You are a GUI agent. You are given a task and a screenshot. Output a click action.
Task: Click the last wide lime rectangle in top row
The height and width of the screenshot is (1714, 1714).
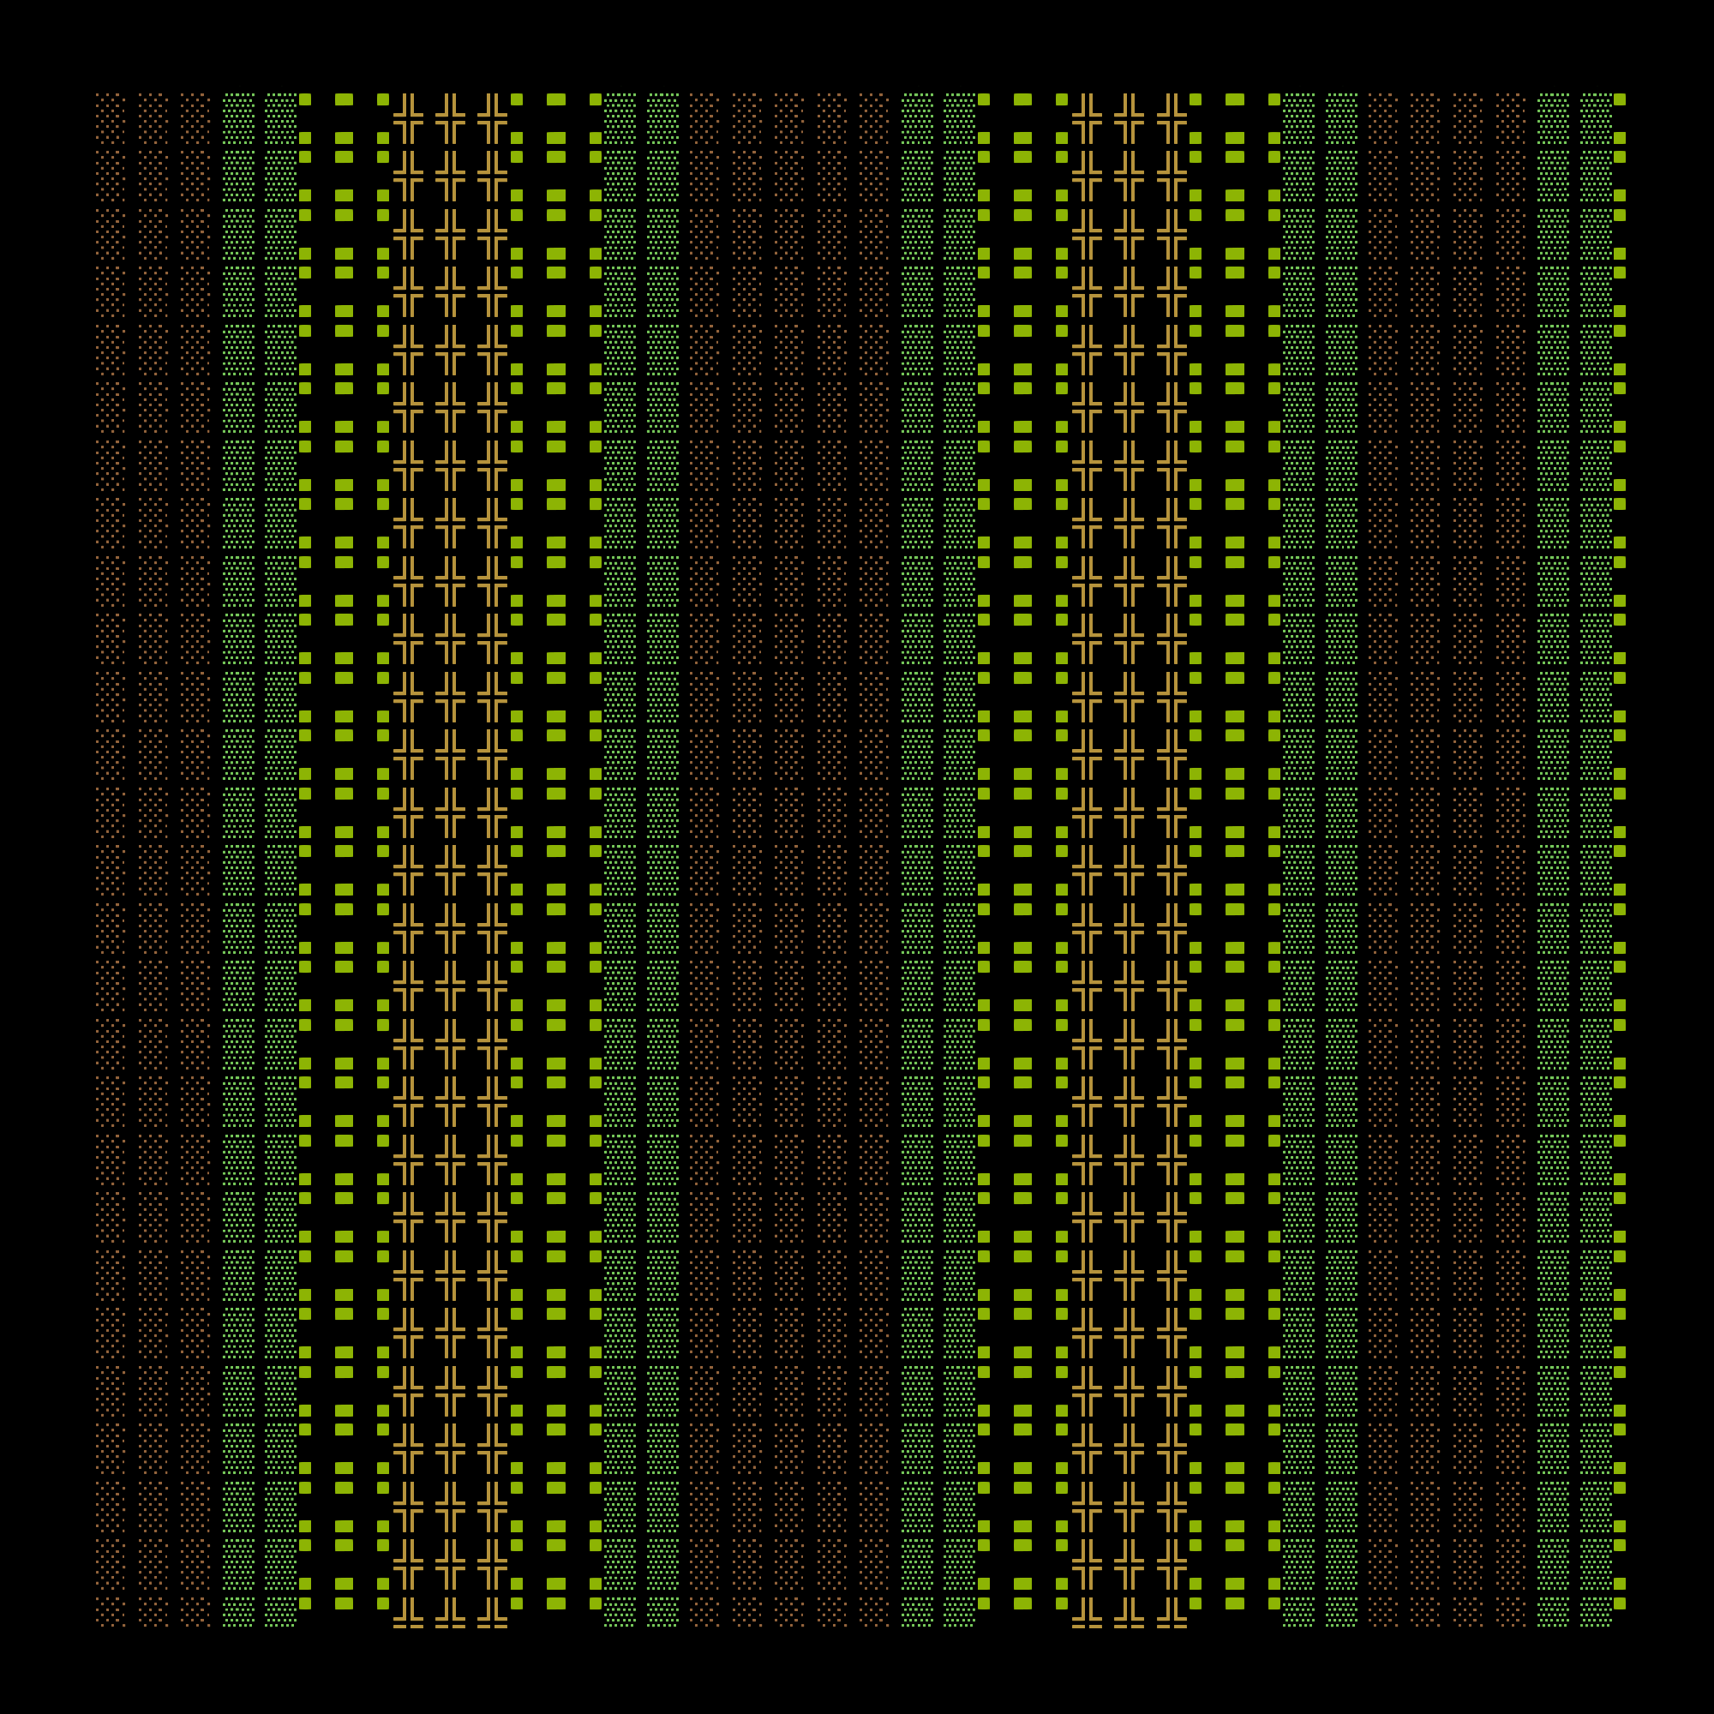(x=1234, y=99)
